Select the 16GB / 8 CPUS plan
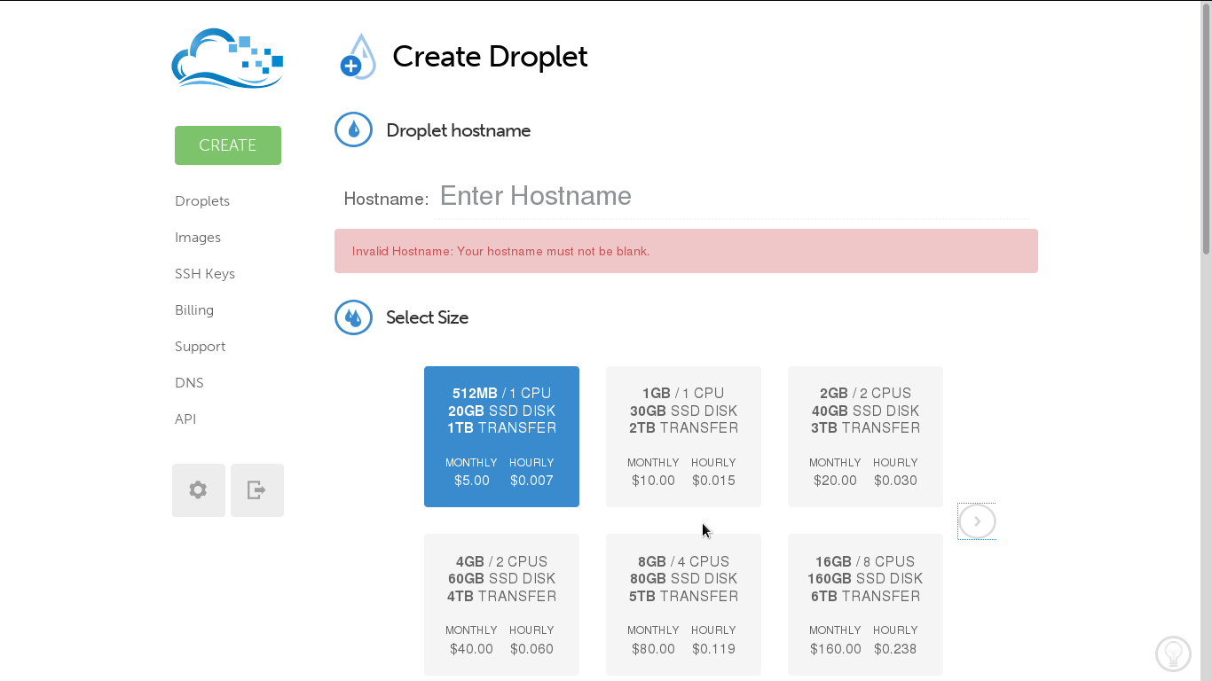Screen dimensions: 1212x681 coord(865,604)
